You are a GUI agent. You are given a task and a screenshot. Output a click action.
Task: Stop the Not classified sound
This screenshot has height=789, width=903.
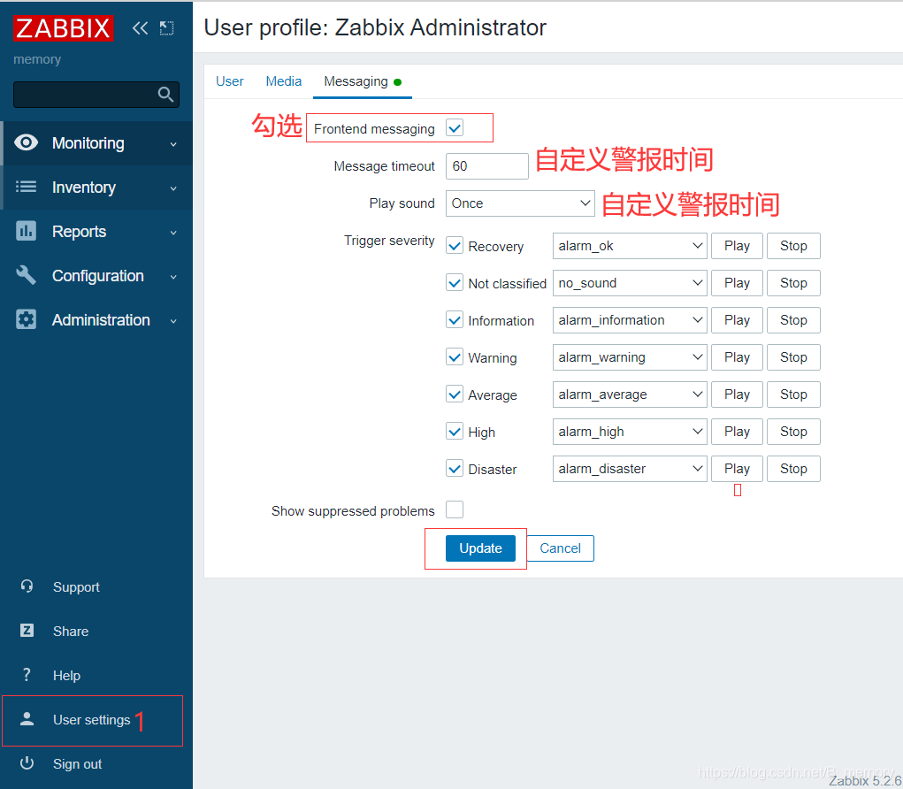[793, 283]
